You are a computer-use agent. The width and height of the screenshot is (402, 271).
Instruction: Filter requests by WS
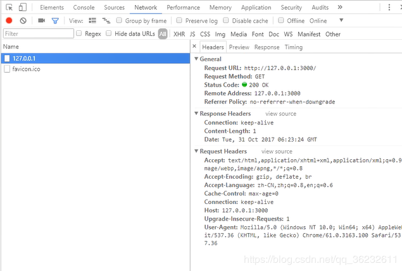point(288,34)
